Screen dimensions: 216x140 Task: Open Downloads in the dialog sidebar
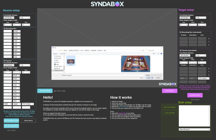(58, 58)
